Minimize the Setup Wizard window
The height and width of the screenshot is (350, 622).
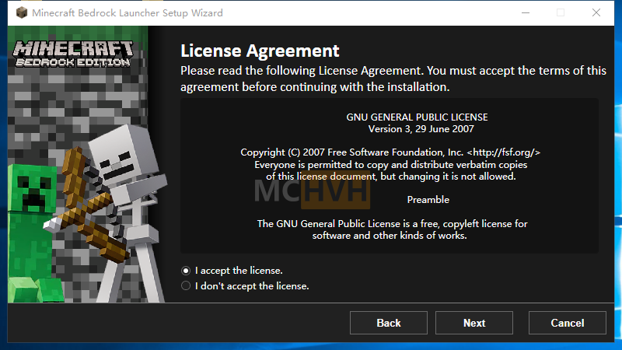[x=526, y=12]
